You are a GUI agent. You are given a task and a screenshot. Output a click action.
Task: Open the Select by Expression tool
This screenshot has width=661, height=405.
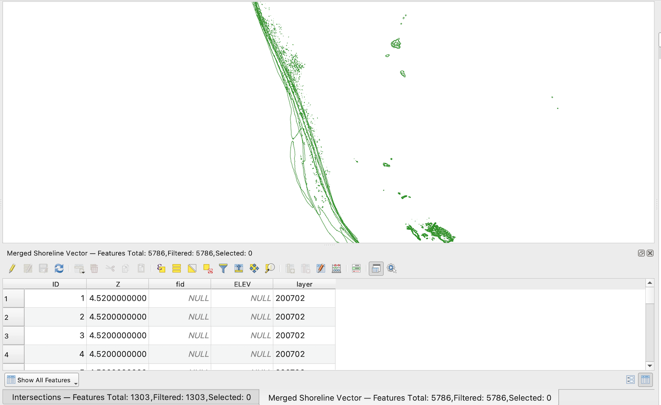click(x=161, y=268)
